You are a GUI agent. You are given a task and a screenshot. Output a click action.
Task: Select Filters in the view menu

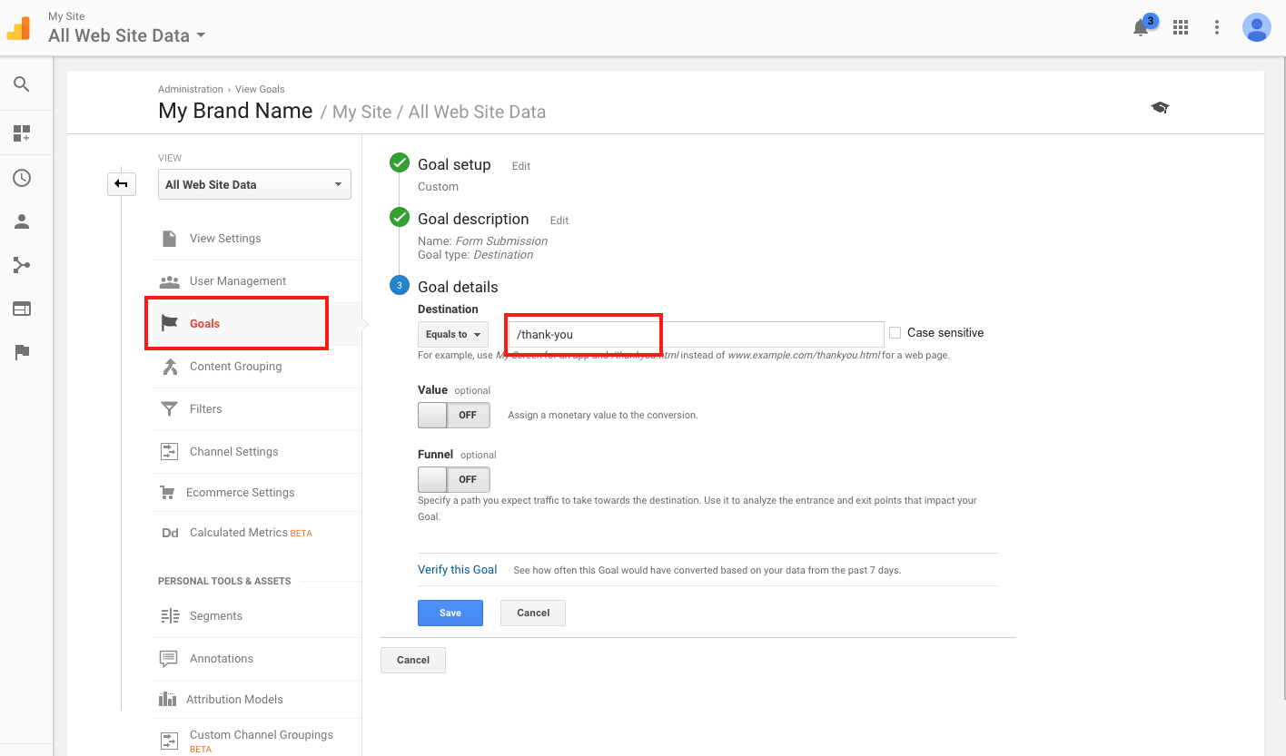click(x=205, y=409)
